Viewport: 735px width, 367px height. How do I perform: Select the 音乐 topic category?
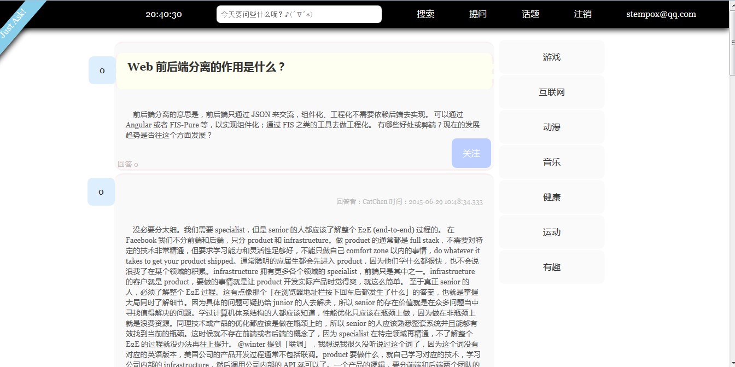click(x=552, y=162)
